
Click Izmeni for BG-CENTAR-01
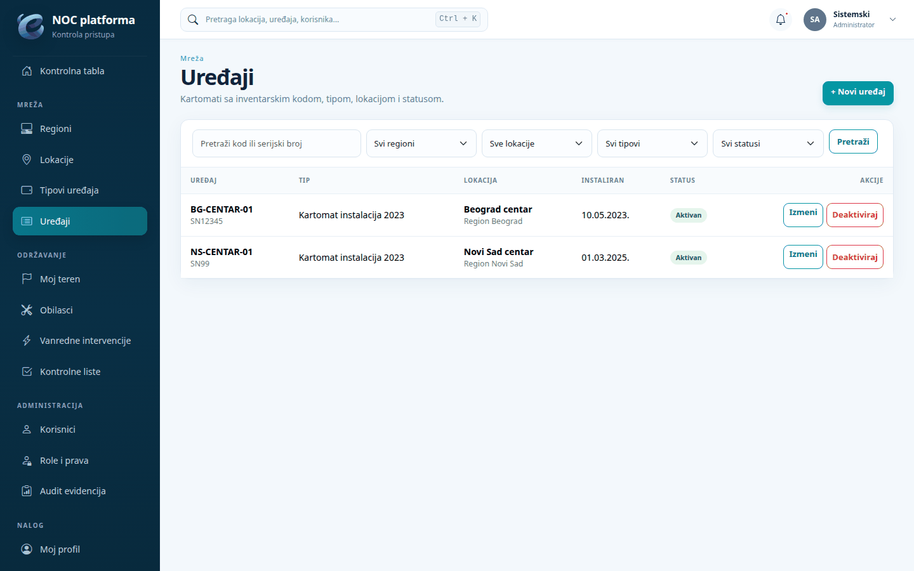(x=803, y=214)
